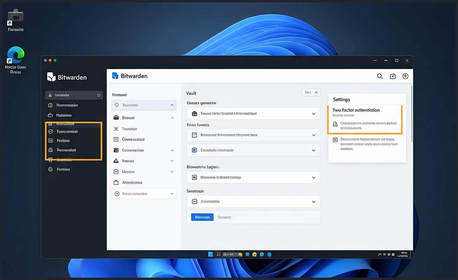Screen dimensions: 458x280
Task: Click the padlock icon in the dark sidebar
Action: (x=50, y=150)
